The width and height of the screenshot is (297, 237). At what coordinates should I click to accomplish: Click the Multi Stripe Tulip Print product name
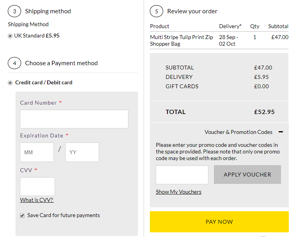coord(181,40)
